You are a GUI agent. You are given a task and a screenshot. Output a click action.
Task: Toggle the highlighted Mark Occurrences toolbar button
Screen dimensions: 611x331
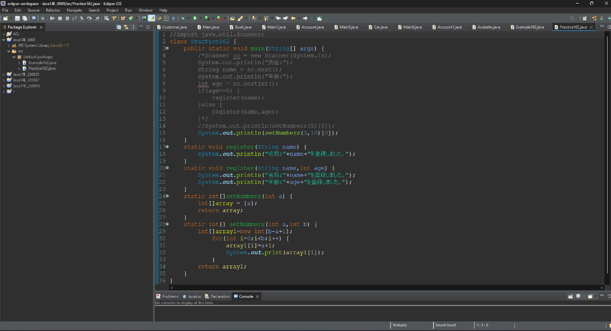point(151,18)
